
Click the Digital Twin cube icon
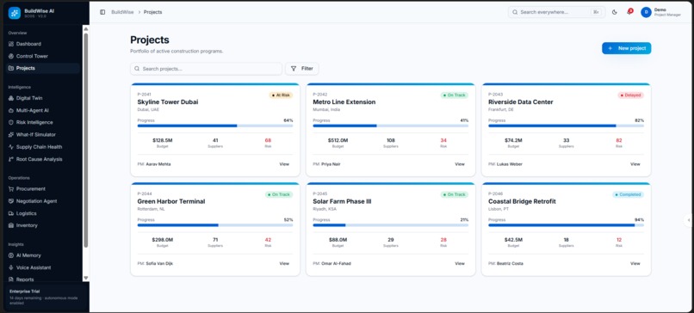11,98
